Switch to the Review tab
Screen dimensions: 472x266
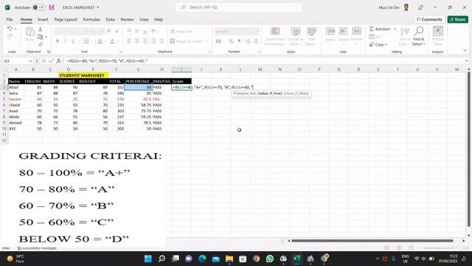(127, 19)
